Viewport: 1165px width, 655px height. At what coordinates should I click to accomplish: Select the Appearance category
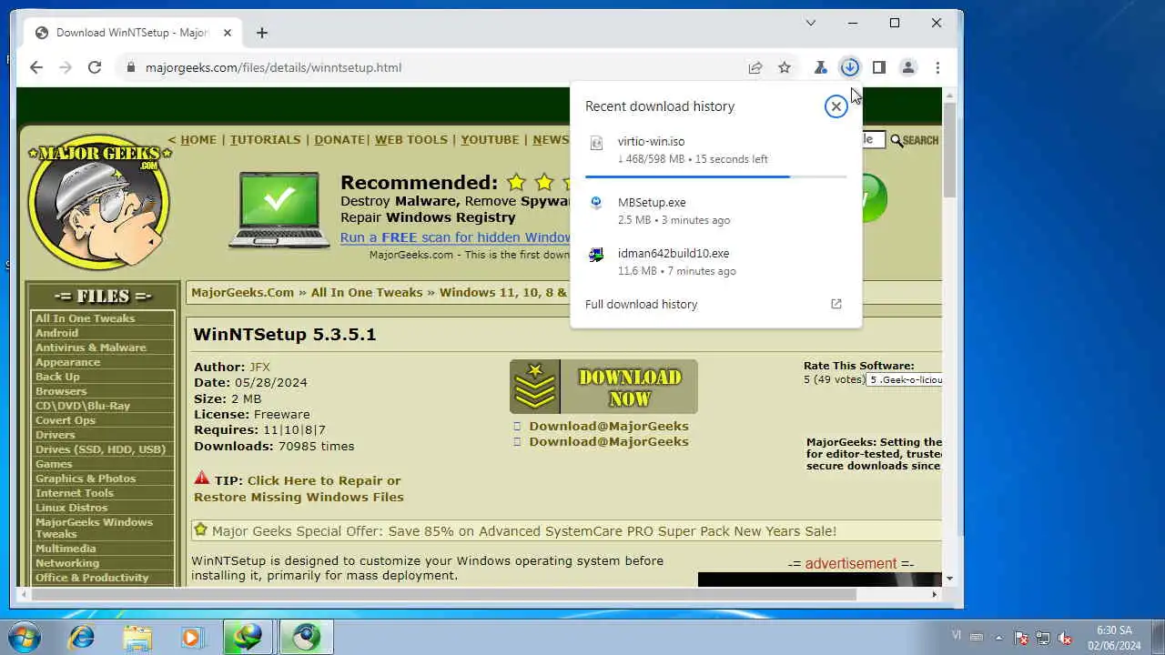coord(67,362)
